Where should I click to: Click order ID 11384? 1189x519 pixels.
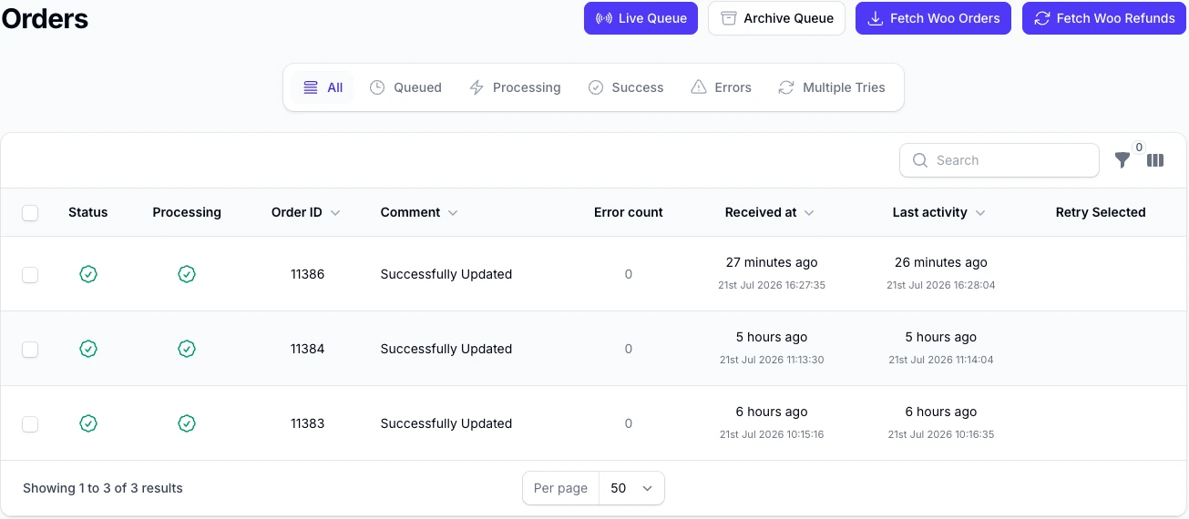[x=307, y=349]
